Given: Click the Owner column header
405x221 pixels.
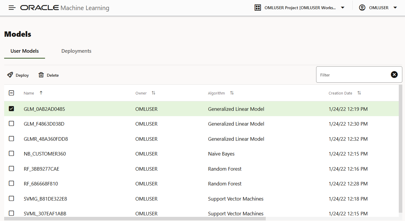Looking at the screenshot, I should click(141, 93).
